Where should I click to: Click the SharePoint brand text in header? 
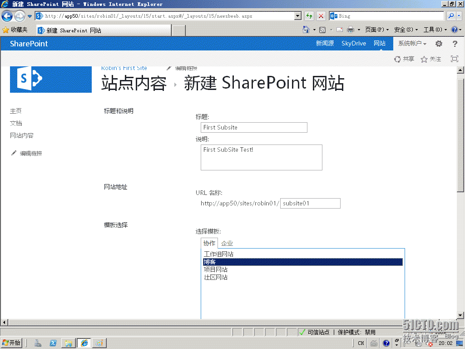click(x=29, y=44)
